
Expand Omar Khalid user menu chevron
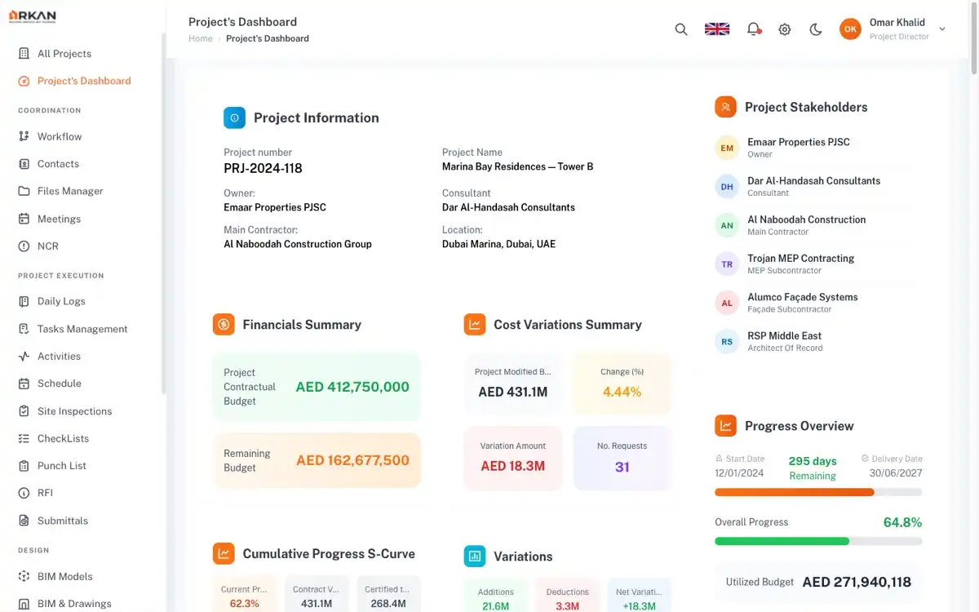pos(942,29)
